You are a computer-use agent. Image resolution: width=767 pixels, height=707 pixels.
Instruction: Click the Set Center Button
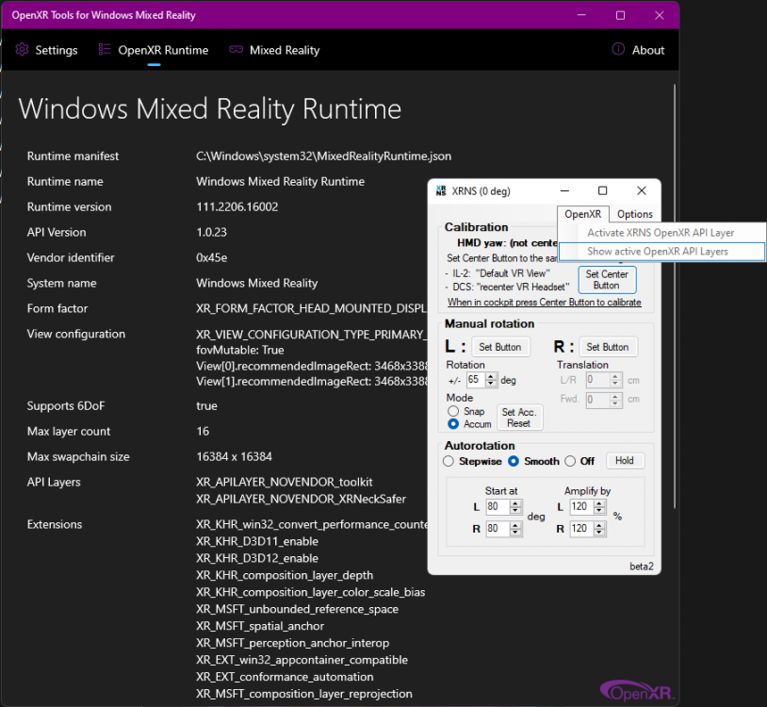pos(607,280)
